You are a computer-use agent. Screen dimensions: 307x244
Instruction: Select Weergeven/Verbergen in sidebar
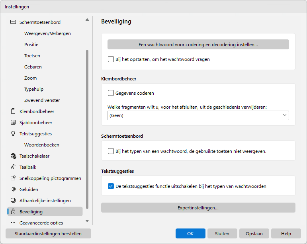point(47,33)
